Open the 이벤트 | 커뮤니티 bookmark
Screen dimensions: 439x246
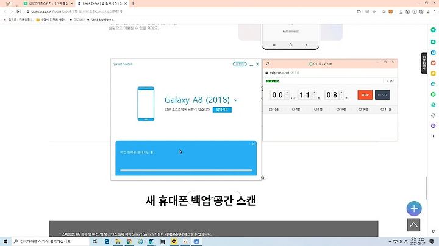(x=19, y=19)
